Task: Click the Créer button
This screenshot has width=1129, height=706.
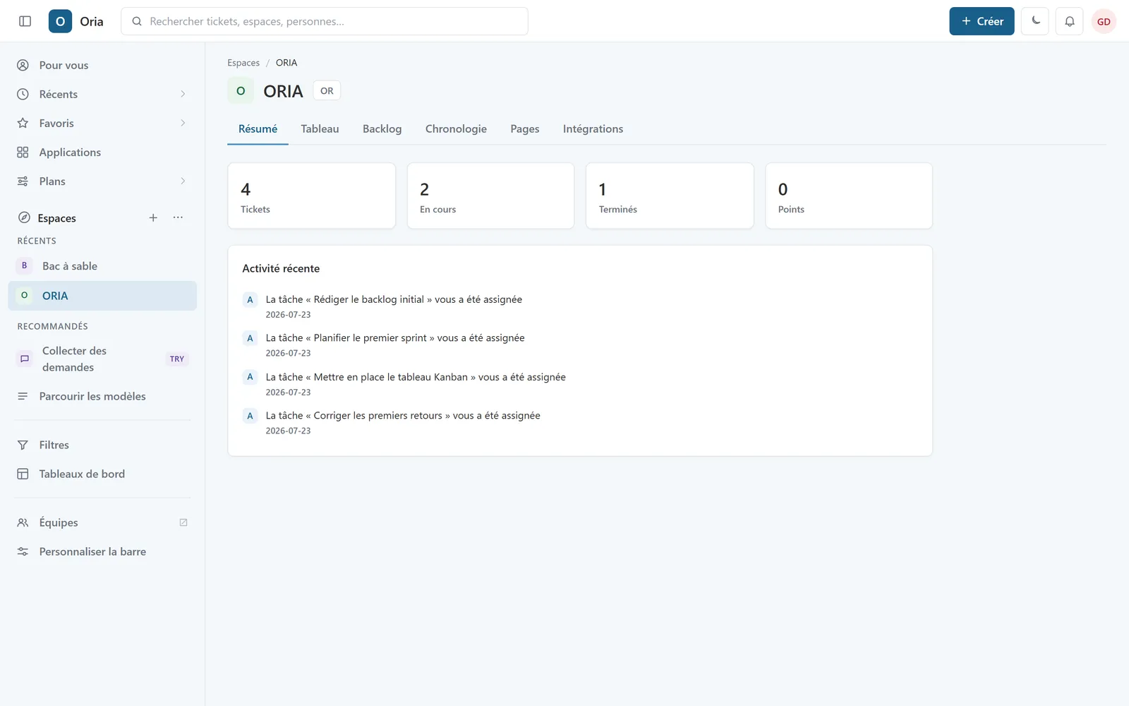Action: pyautogui.click(x=982, y=21)
